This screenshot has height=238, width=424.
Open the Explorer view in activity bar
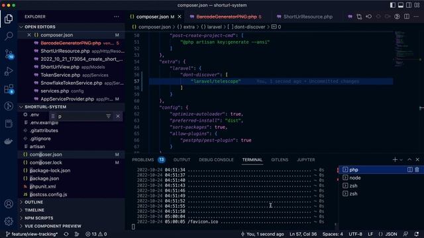coord(9,19)
